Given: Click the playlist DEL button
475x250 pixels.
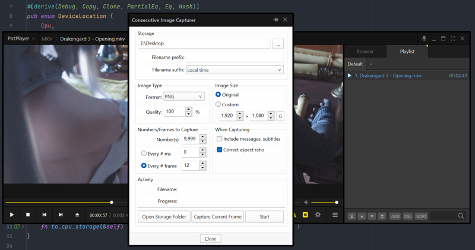Looking at the screenshot, I should pyautogui.click(x=408, y=216).
